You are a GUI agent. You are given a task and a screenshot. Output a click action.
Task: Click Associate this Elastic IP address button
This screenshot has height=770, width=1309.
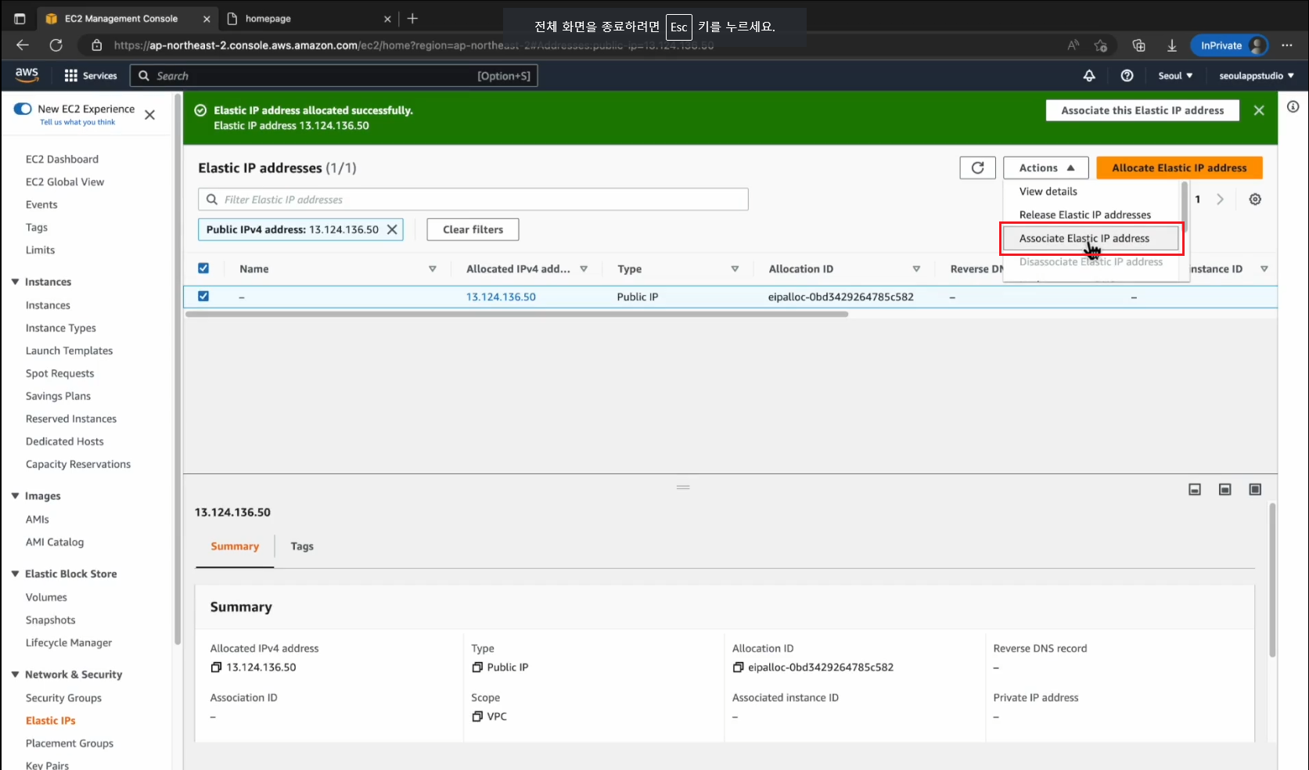tap(1142, 110)
